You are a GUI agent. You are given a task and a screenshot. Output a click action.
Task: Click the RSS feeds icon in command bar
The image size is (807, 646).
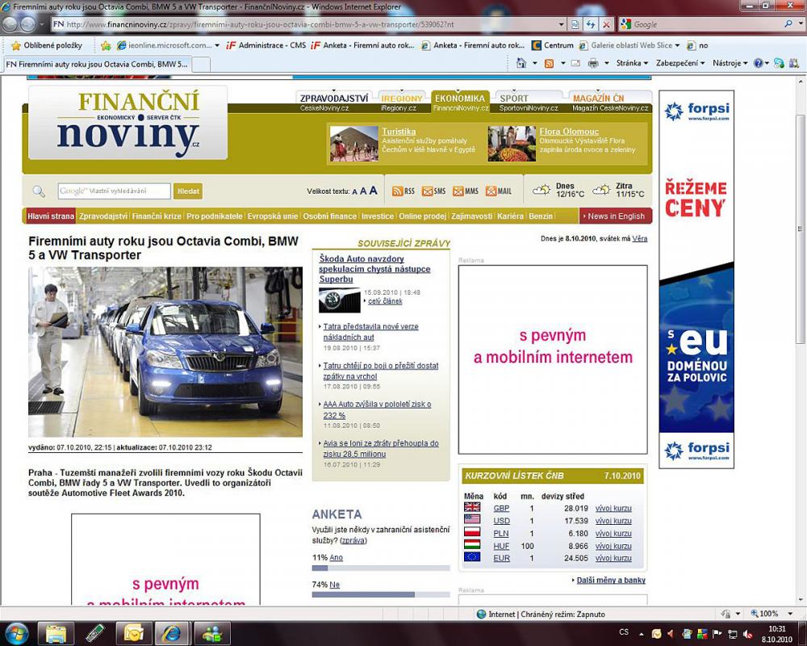point(549,63)
